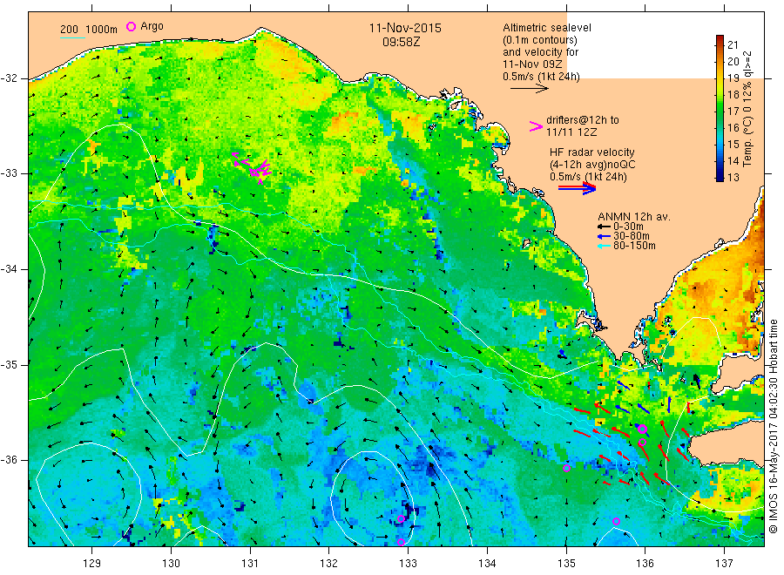Click the magenta drifter cluster near 131E 33S
Image resolution: width=784 pixels, height=575 pixels.
point(253,167)
